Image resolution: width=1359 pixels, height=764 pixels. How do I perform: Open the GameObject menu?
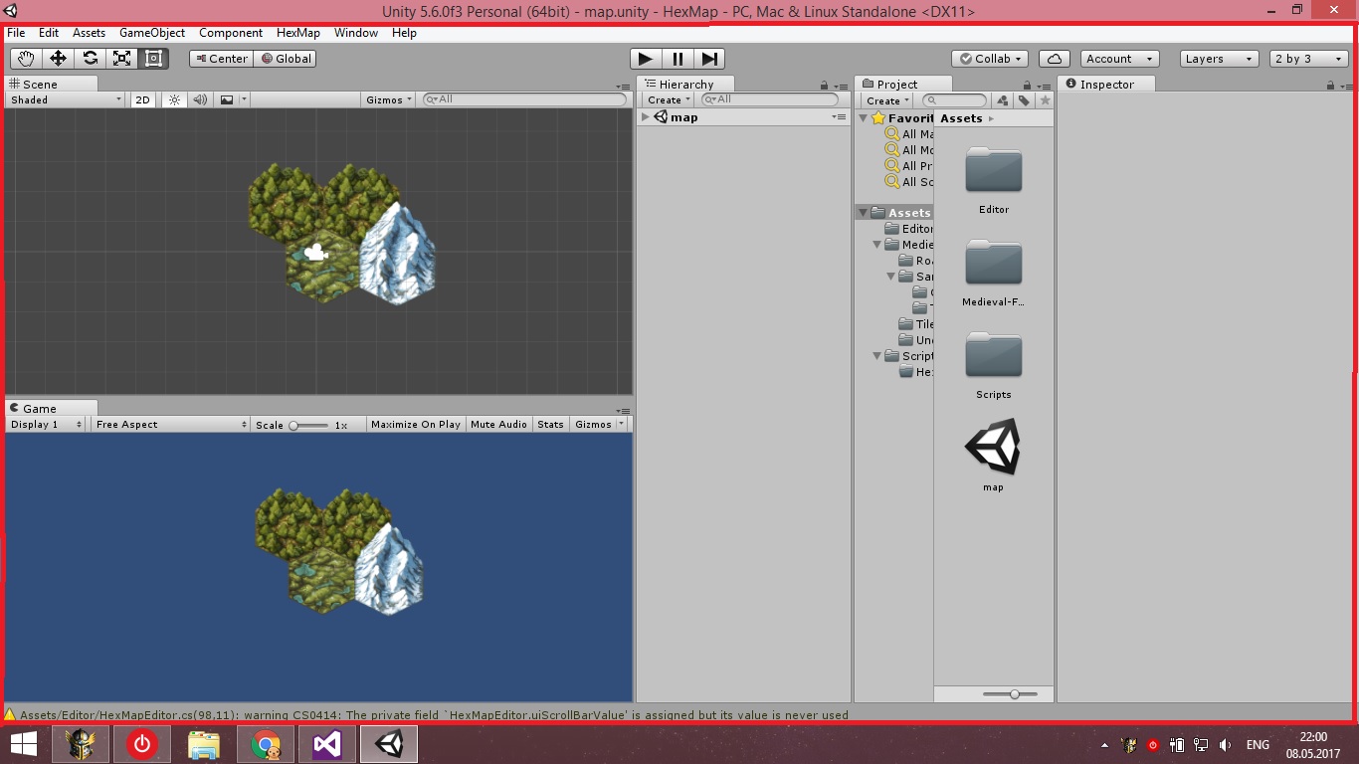[152, 33]
